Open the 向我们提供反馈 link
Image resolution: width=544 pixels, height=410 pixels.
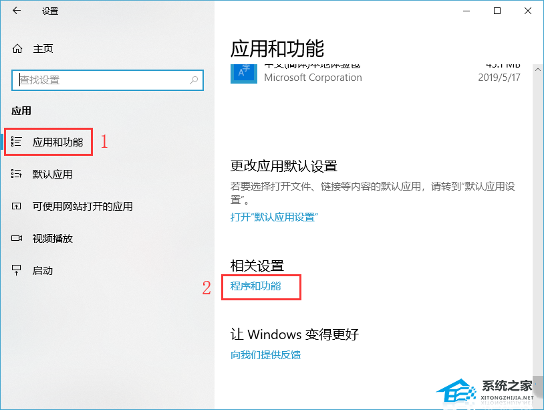coord(265,354)
